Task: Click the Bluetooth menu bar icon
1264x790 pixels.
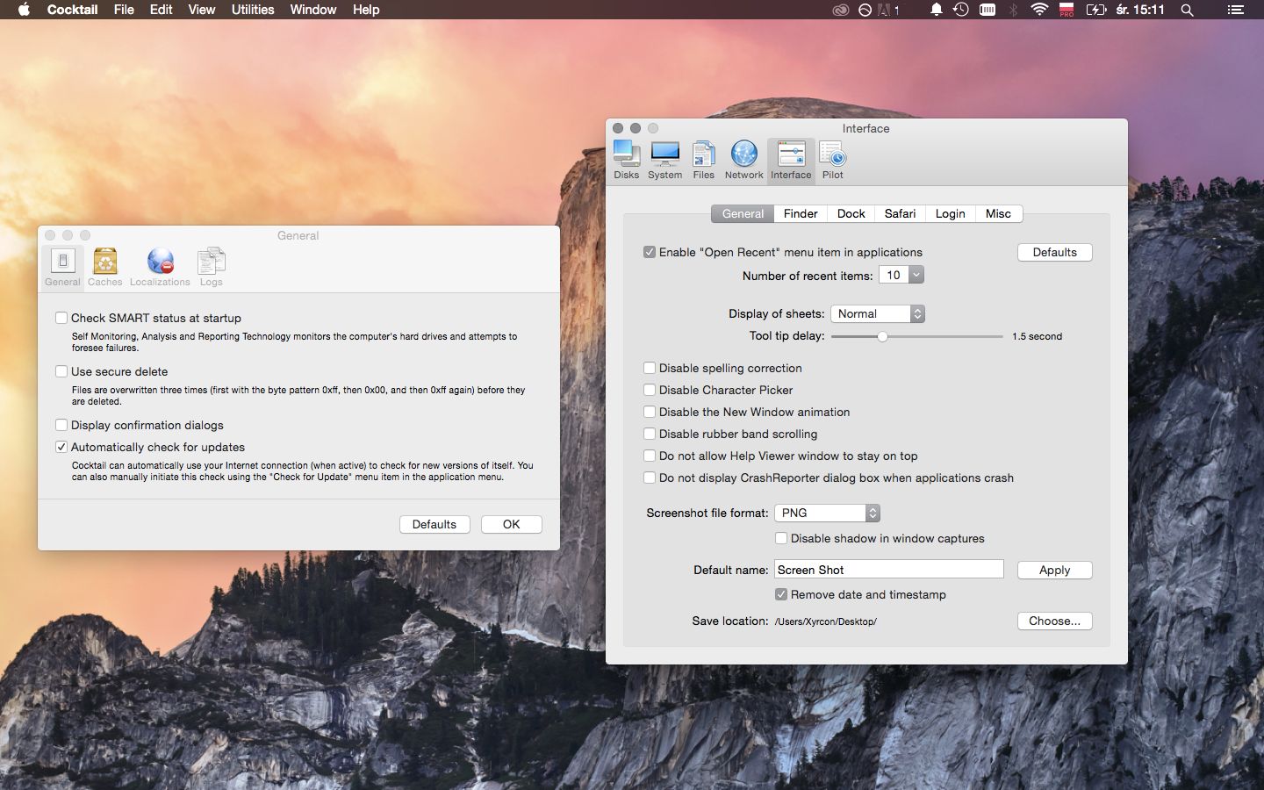Action: pos(1013,10)
